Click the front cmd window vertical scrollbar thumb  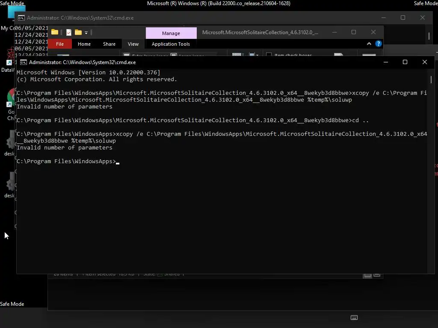pyautogui.click(x=431, y=79)
